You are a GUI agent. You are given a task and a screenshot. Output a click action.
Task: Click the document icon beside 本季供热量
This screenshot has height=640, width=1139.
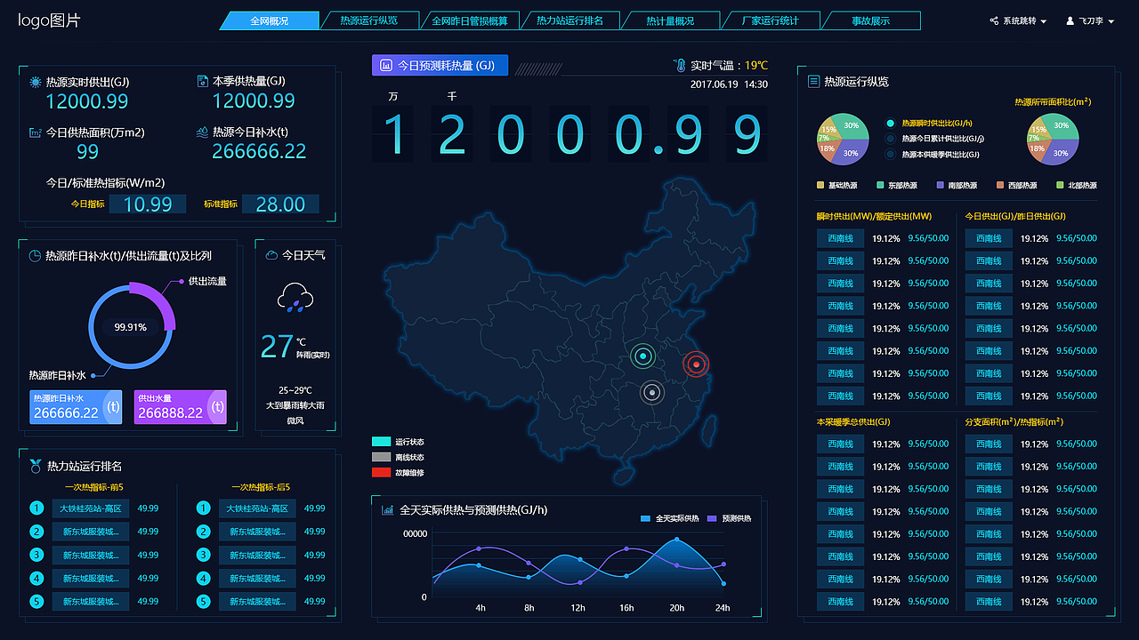click(x=202, y=82)
